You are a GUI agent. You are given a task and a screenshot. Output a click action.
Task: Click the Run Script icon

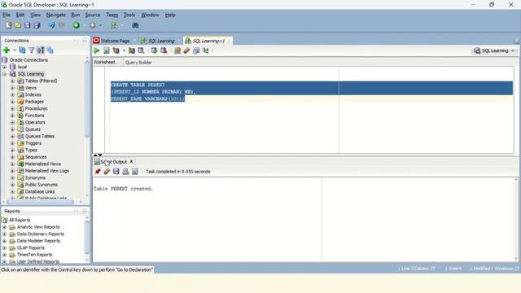[107, 50]
